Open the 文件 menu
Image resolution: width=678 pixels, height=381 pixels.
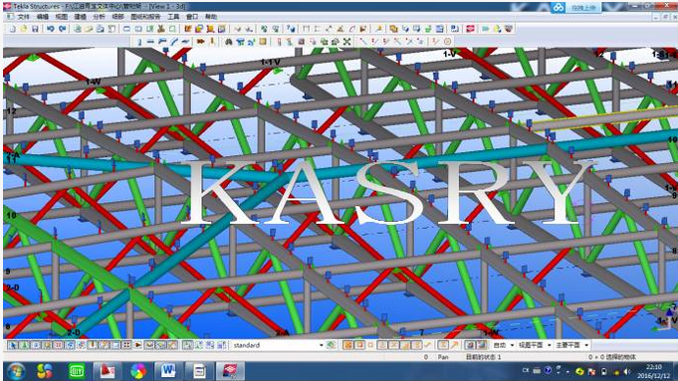coord(23,17)
